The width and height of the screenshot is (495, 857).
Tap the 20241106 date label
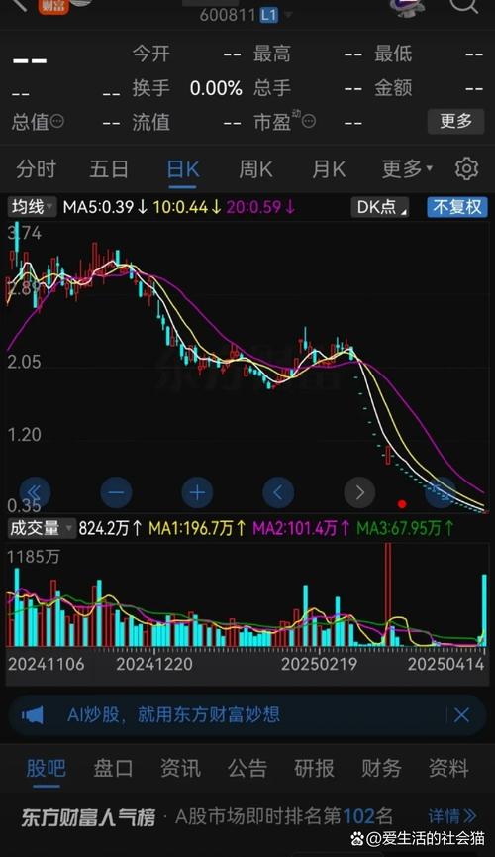point(46,664)
